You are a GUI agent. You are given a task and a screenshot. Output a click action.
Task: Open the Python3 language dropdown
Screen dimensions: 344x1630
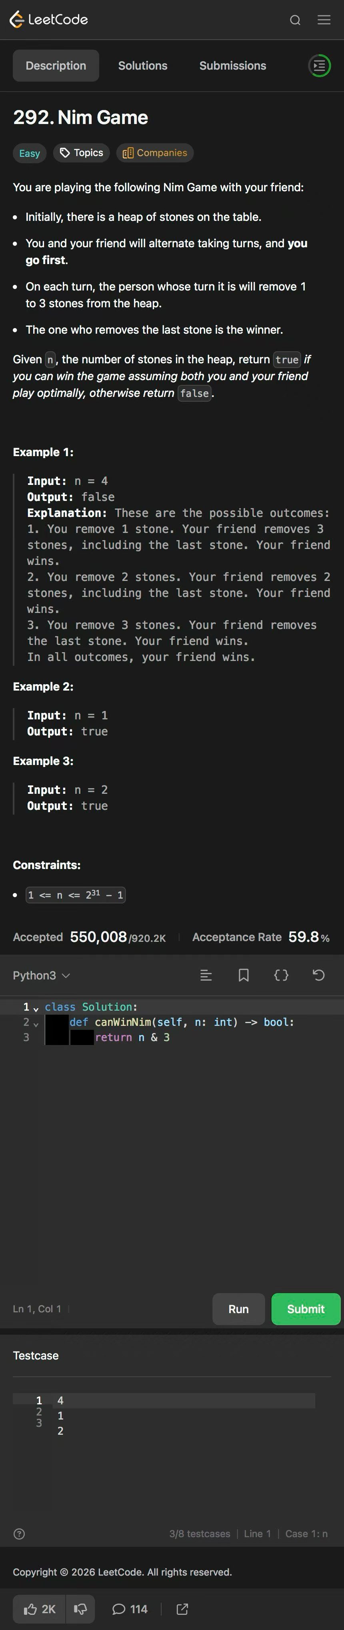(41, 975)
